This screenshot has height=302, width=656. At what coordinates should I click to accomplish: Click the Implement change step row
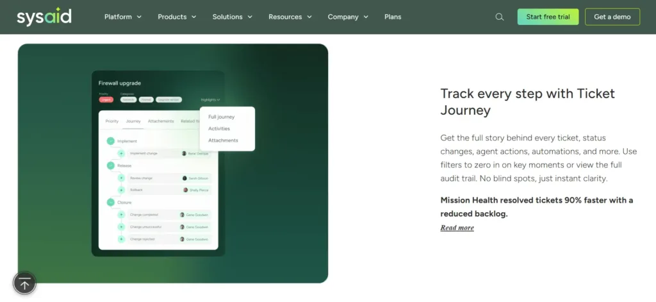coord(169,153)
